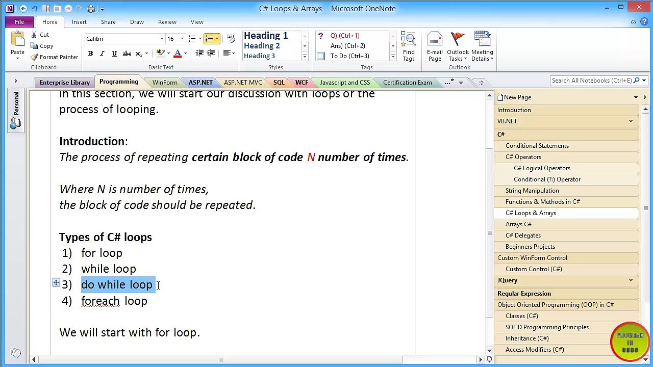The width and height of the screenshot is (653, 367).
Task: Click the vertical scrollbar down arrow
Action: coord(489,351)
